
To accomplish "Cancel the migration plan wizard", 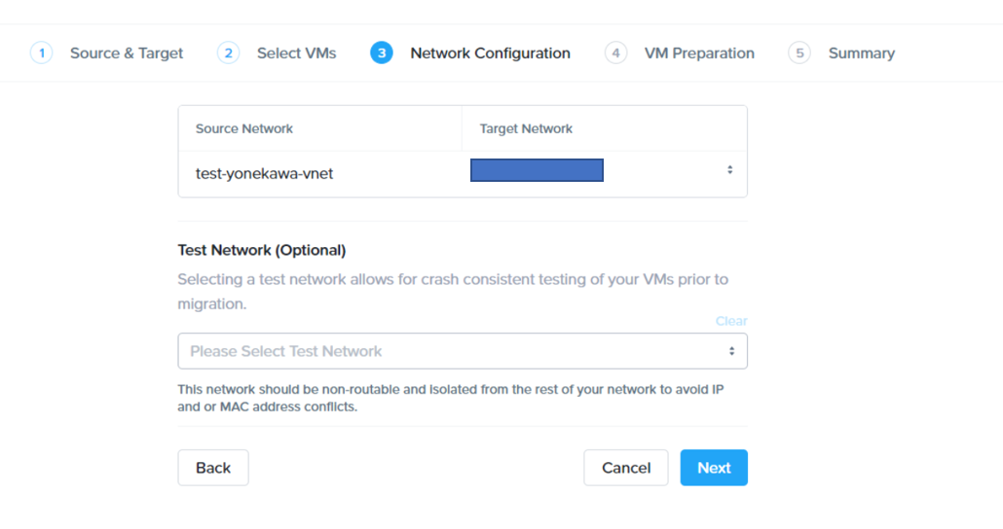I will 625,468.
